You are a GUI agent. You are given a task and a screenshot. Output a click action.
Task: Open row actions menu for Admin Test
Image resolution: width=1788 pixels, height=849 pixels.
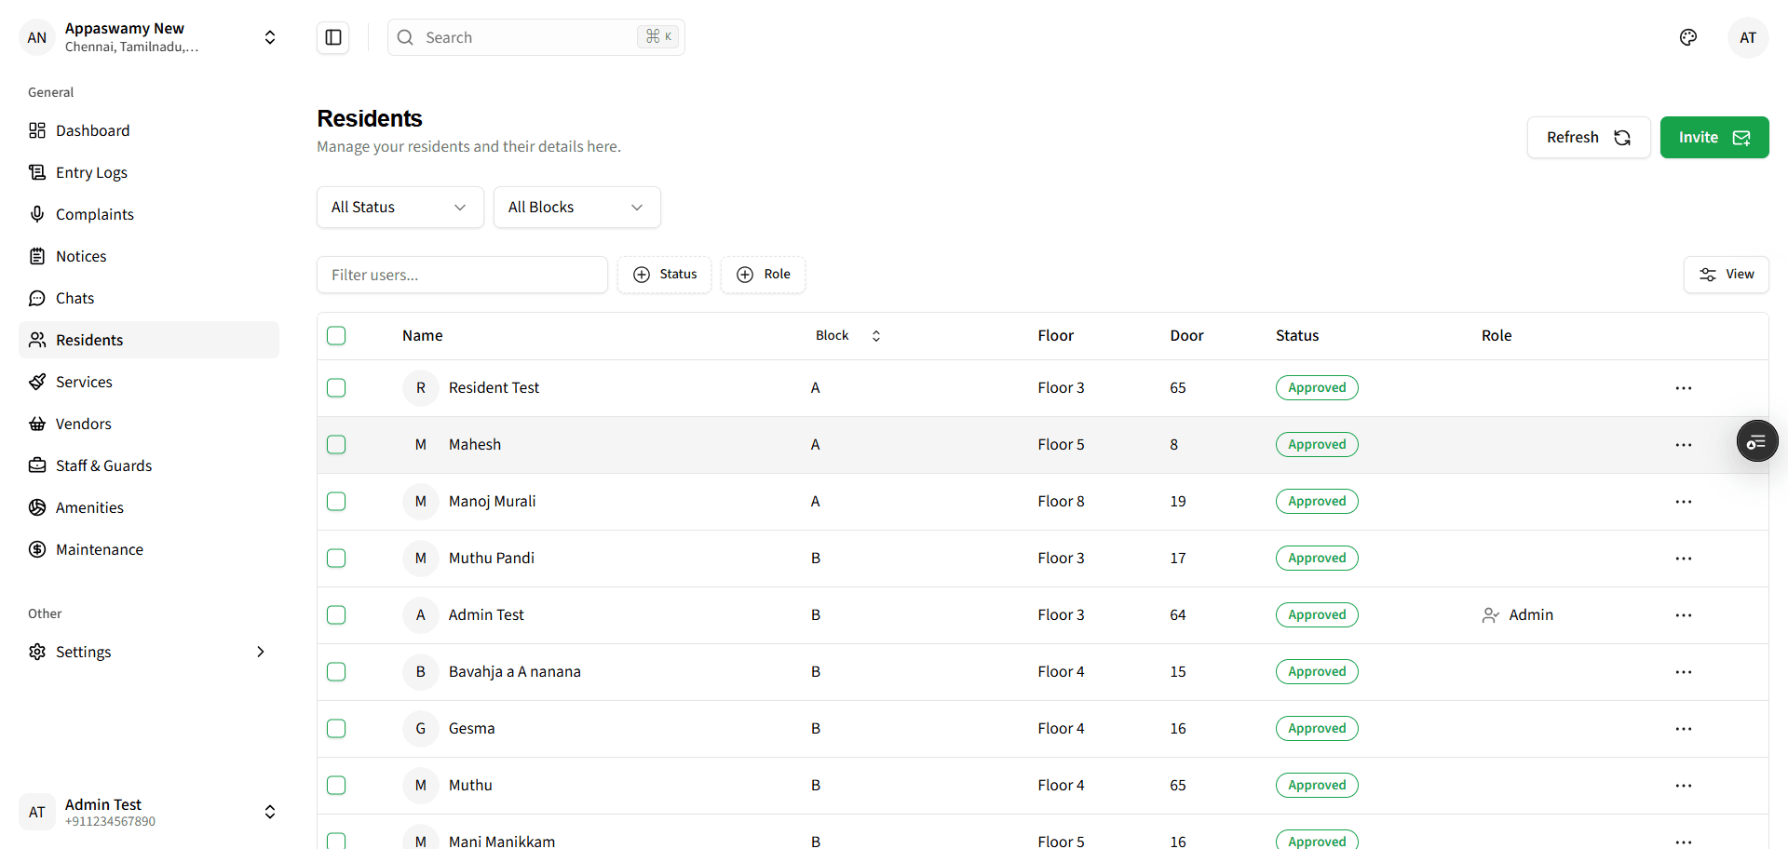click(x=1683, y=615)
